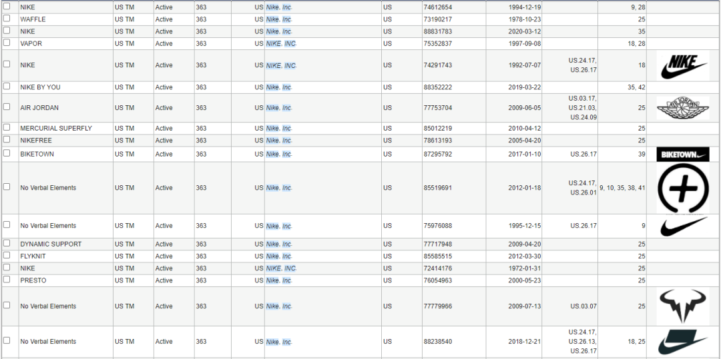Select checkbox for application 85519691
The width and height of the screenshot is (721, 359).
7,186
